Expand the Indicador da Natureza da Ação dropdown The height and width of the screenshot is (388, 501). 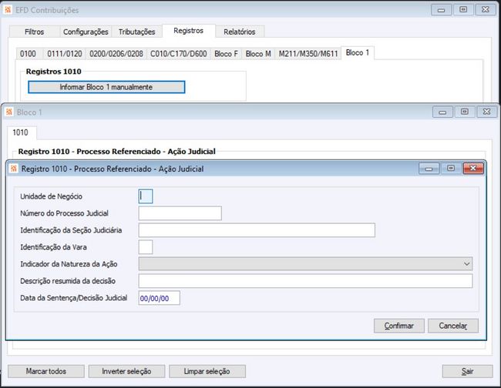(x=466, y=264)
